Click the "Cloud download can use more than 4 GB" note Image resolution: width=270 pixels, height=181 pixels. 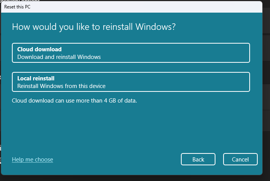coord(75,101)
